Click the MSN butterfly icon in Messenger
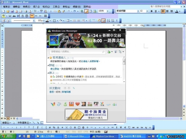Viewport: 186px width, 139px height. point(53,104)
